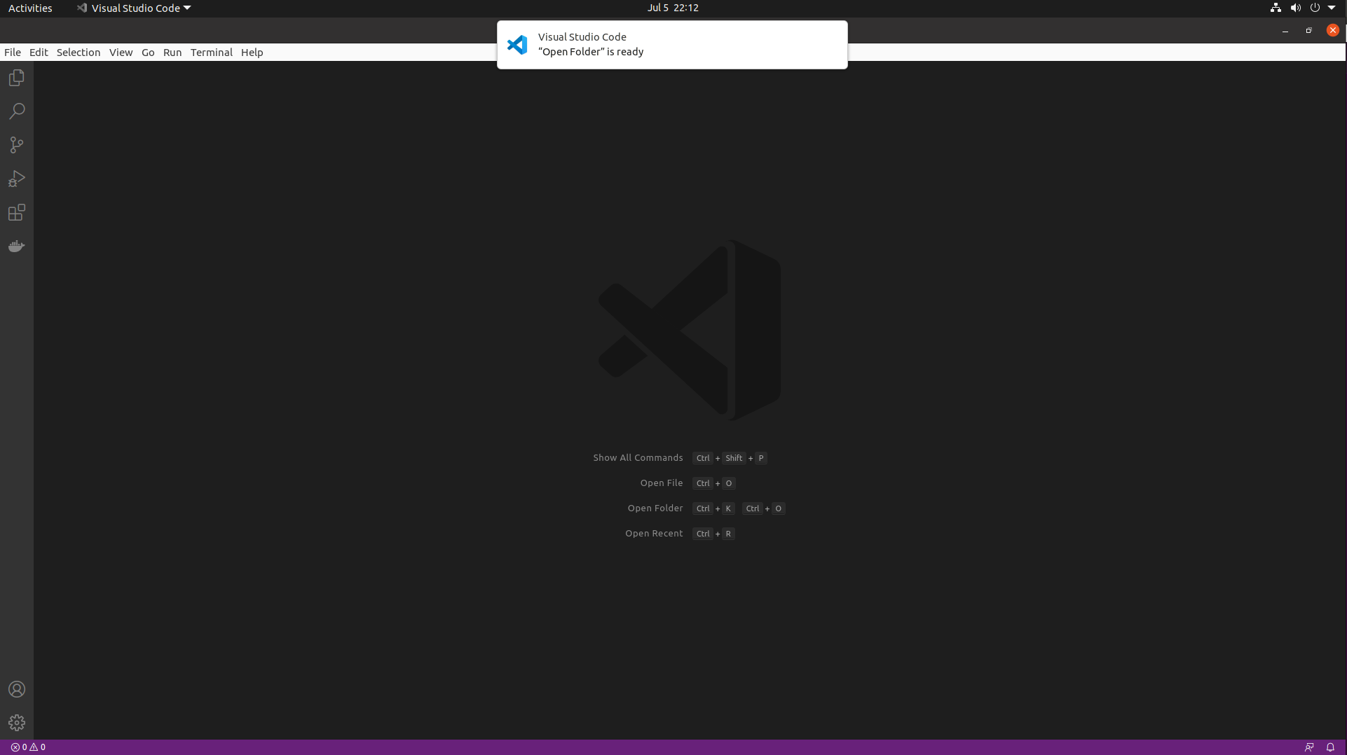This screenshot has height=755, width=1347.
Task: Click the feedback icon in the status bar
Action: tap(1310, 747)
